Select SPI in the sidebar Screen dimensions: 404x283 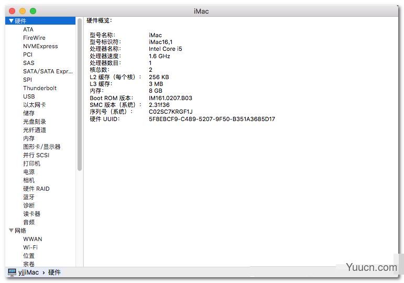(x=28, y=80)
